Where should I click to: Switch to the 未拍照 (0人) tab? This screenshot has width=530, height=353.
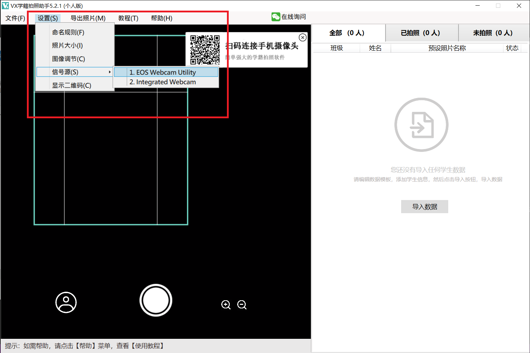[x=494, y=33]
